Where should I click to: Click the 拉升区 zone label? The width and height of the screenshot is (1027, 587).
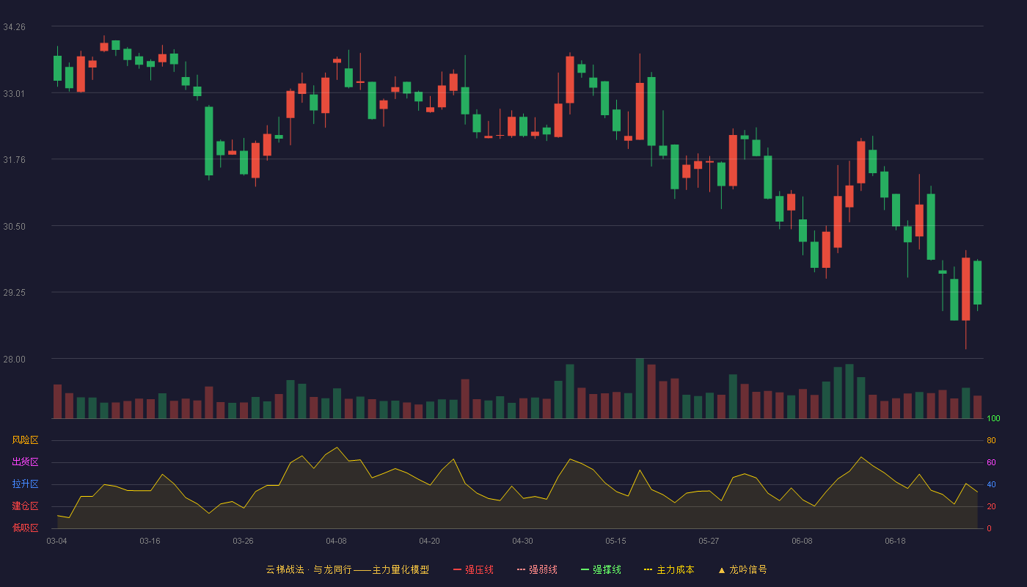[x=25, y=484]
